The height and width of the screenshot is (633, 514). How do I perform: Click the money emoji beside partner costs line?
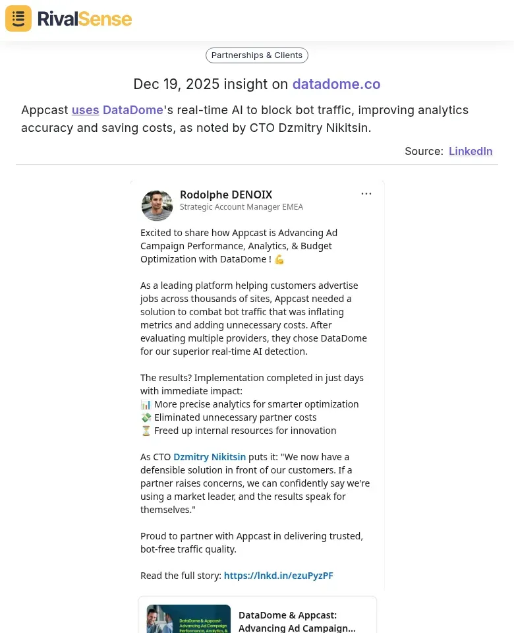point(146,417)
